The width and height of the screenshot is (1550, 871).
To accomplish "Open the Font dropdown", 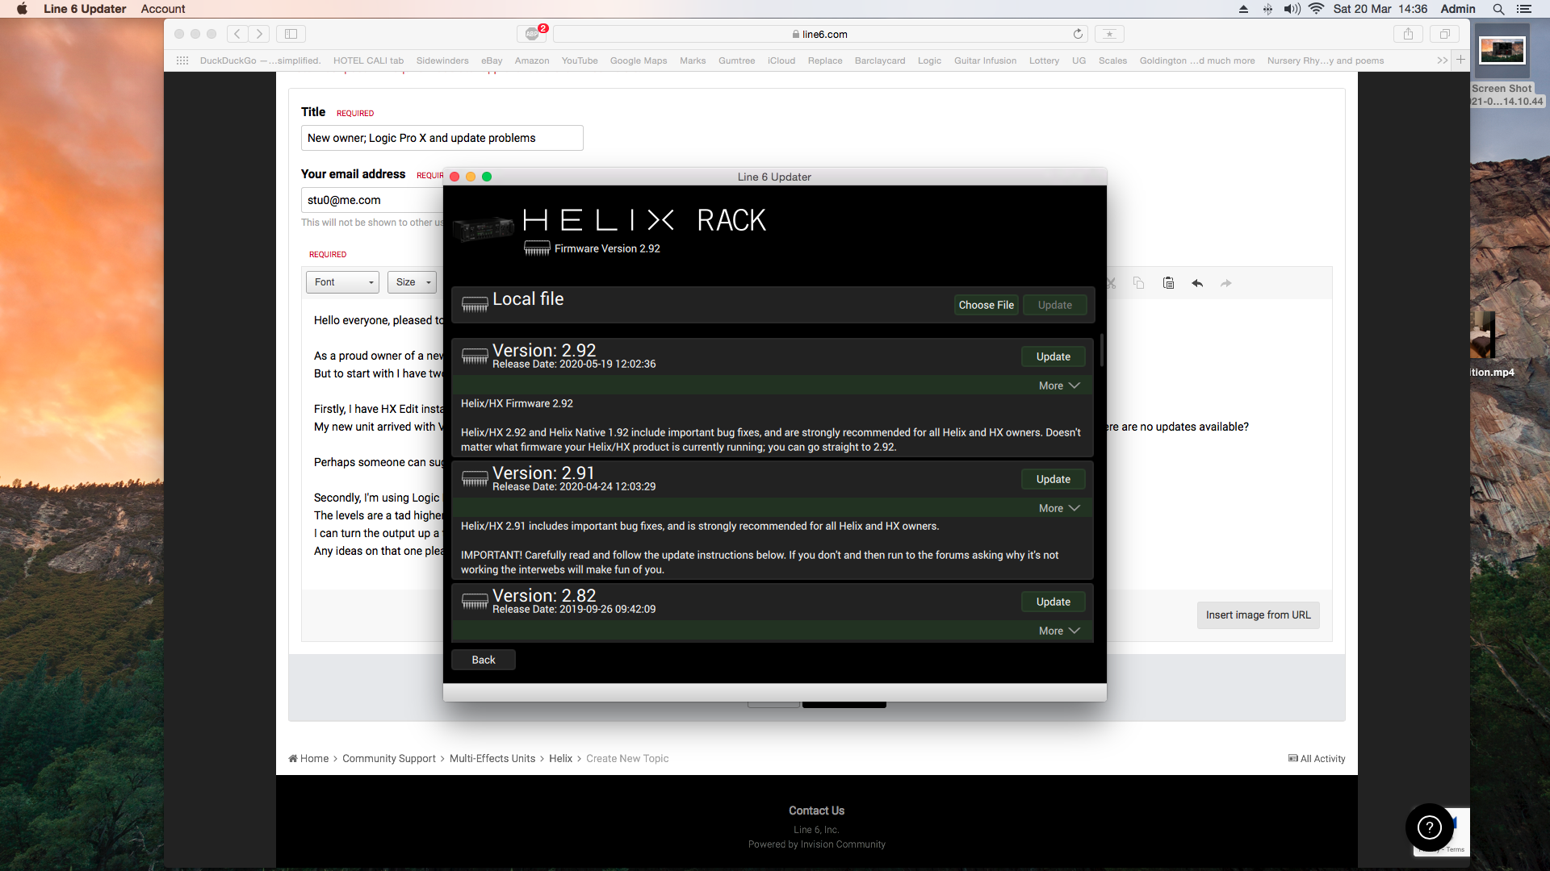I will click(x=343, y=282).
